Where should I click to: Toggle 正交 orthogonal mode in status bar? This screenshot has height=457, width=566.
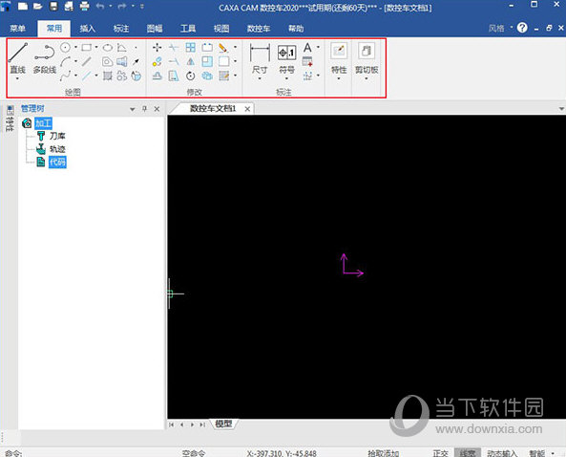440,453
